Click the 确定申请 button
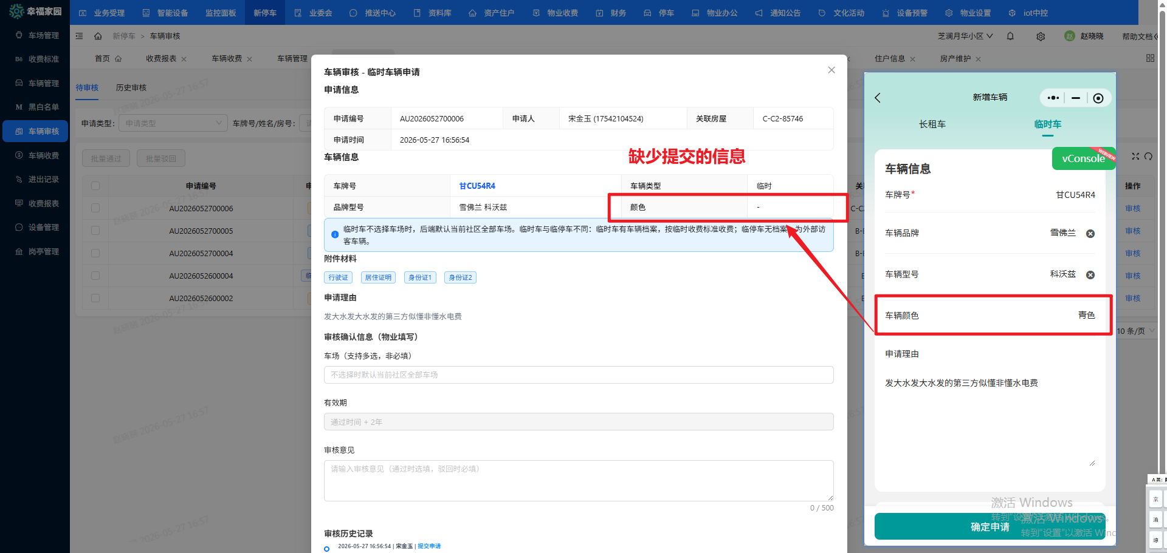1167x553 pixels. coord(990,527)
